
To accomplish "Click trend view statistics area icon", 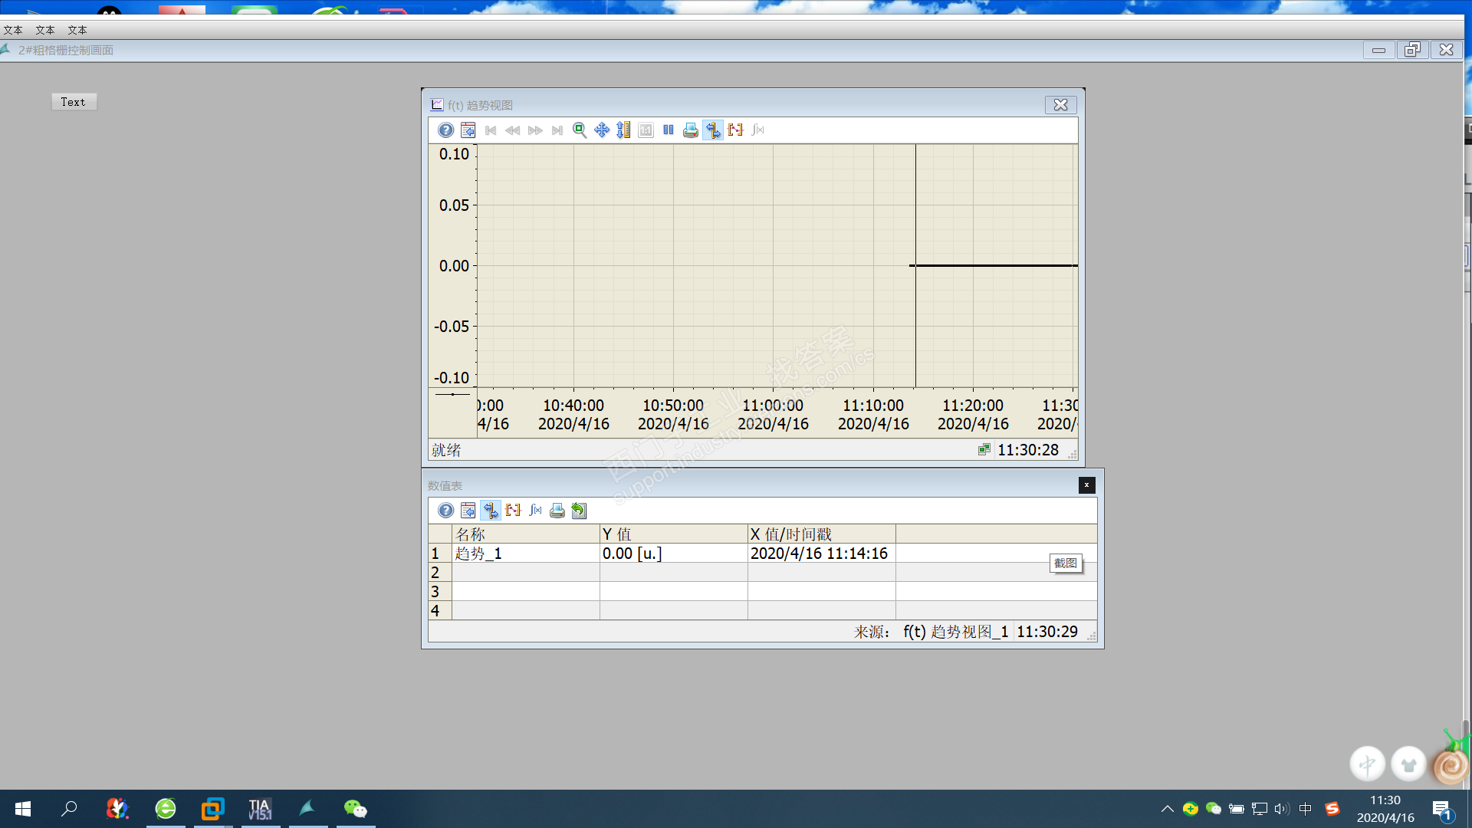I will [735, 130].
